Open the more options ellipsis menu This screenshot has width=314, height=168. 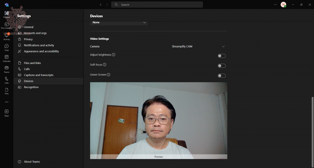(275, 4)
